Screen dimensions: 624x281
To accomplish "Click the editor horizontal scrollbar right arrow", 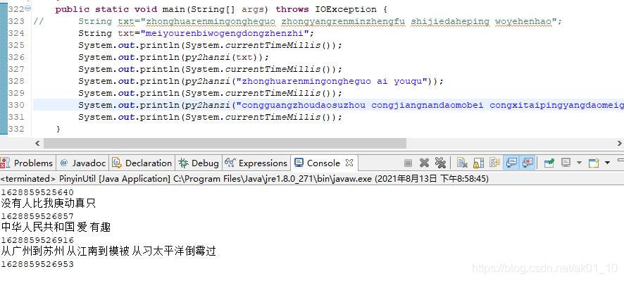I will point(620,143).
